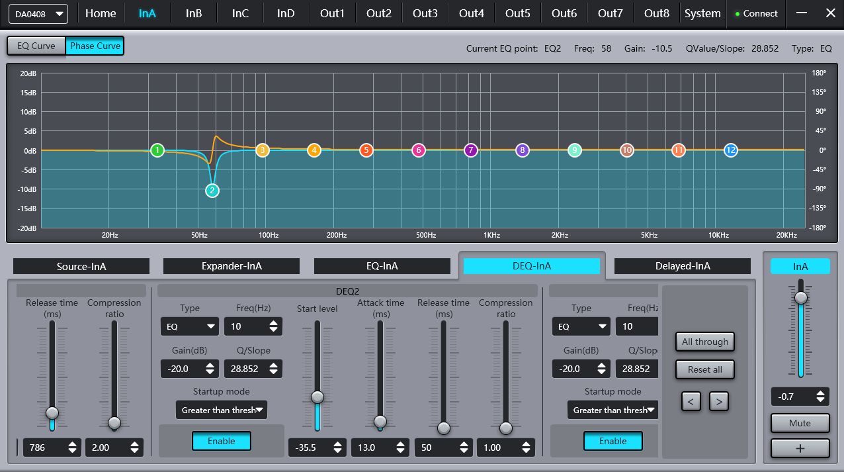Screen dimensions: 844x472
Task: Toggle DEQ2 Enable button
Action: 222,441
